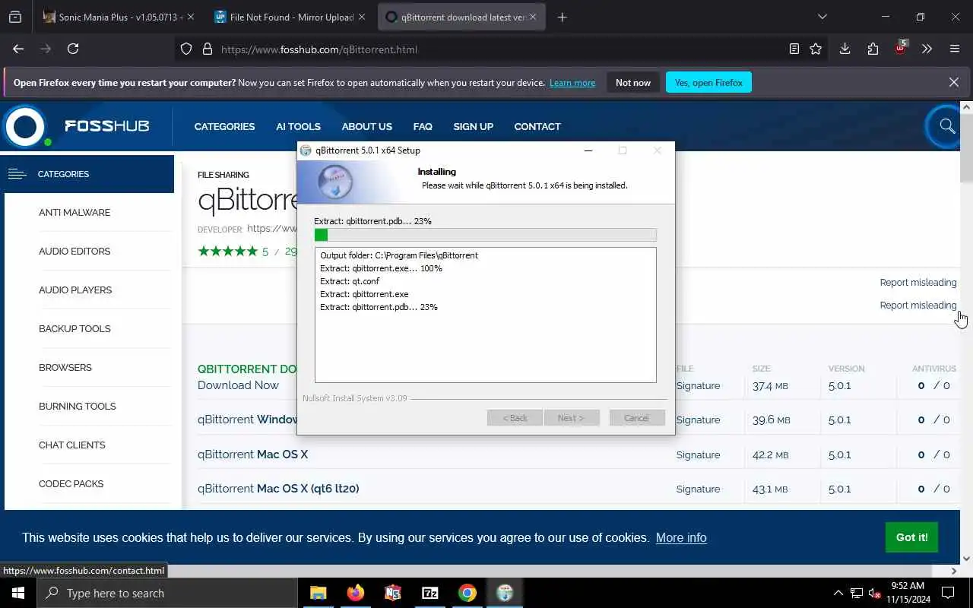The image size is (973, 608).
Task: Click the installer progress bar
Action: point(485,235)
